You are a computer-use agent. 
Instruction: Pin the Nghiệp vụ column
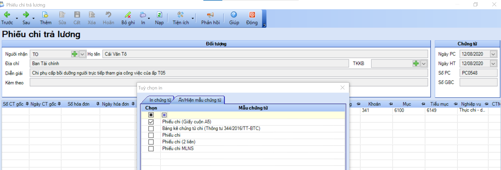coord(486,104)
